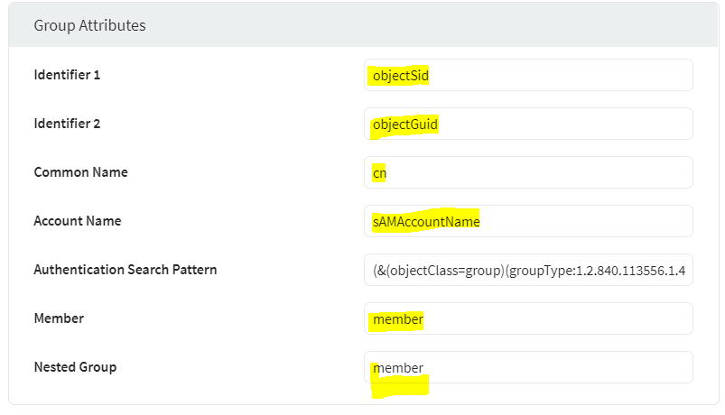This screenshot has width=725, height=415.
Task: Select the Member attribute input field
Action: 528,318
